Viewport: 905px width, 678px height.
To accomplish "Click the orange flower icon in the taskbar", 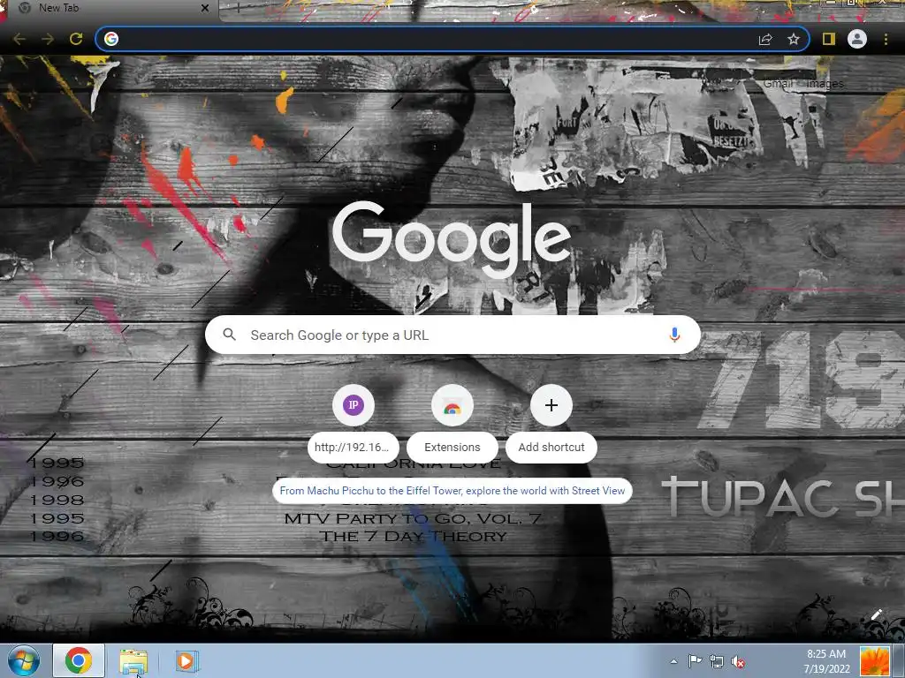I will click(874, 660).
